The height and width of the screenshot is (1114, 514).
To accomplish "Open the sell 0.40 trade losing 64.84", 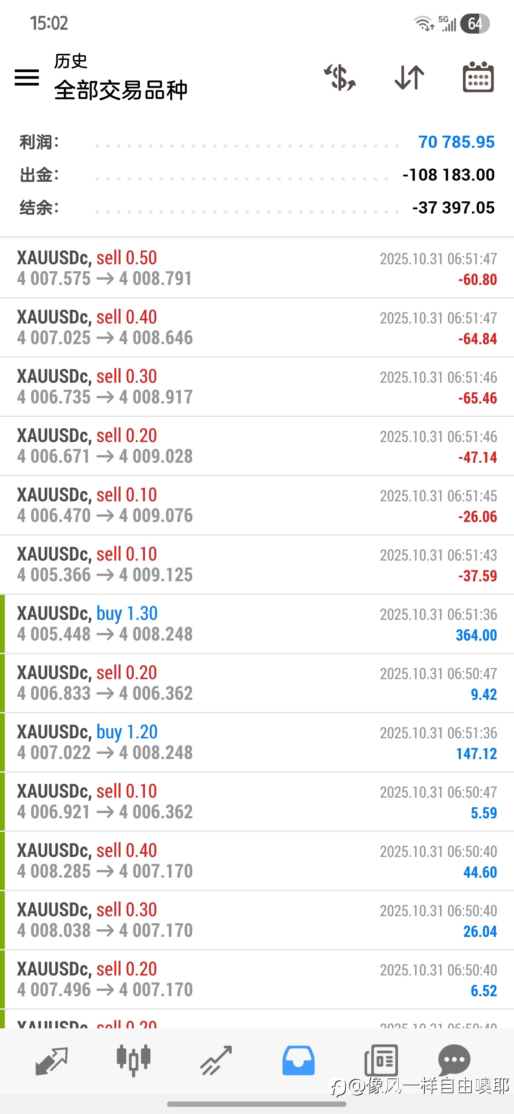I will (257, 327).
